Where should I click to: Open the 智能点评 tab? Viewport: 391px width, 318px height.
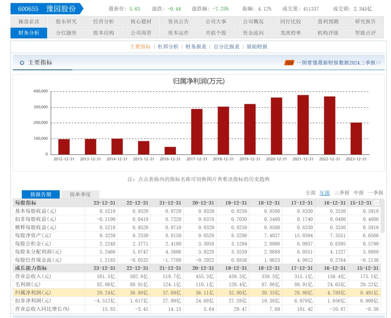tap(366, 33)
